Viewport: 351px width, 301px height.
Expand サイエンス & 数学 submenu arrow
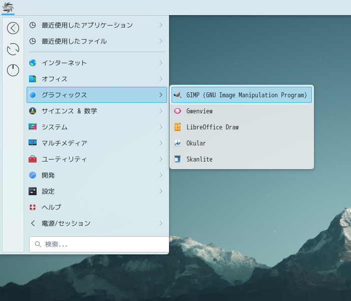(161, 111)
